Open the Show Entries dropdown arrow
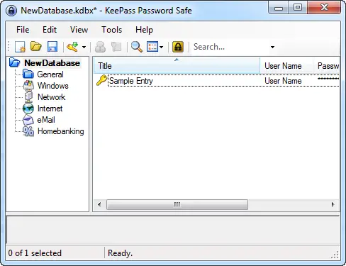This screenshot has width=346, height=266. point(161,47)
